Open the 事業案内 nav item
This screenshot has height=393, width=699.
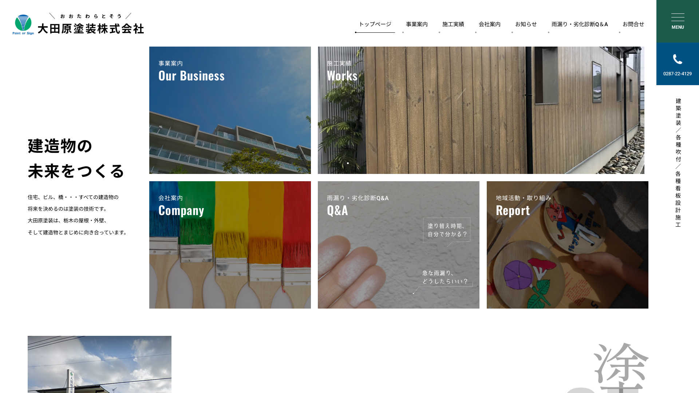click(417, 24)
